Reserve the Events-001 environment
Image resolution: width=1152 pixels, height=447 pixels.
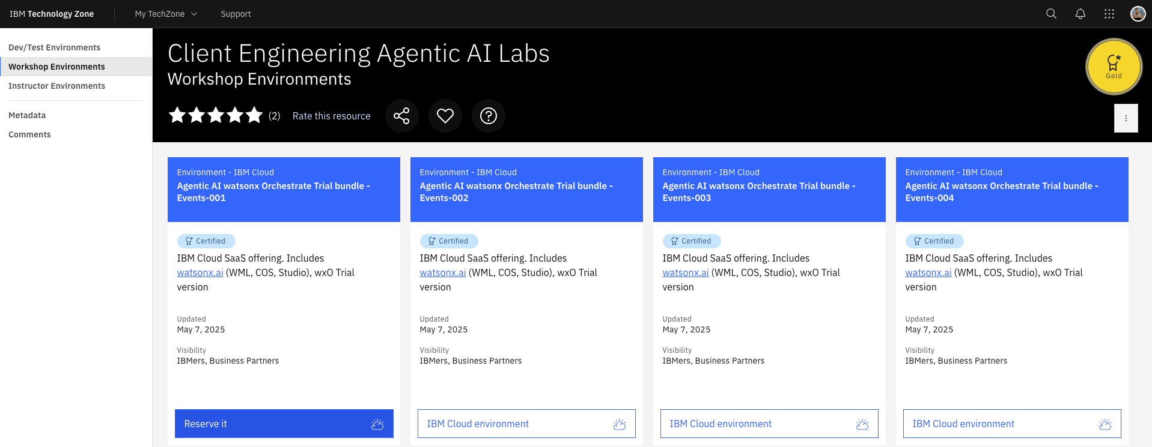pos(284,424)
